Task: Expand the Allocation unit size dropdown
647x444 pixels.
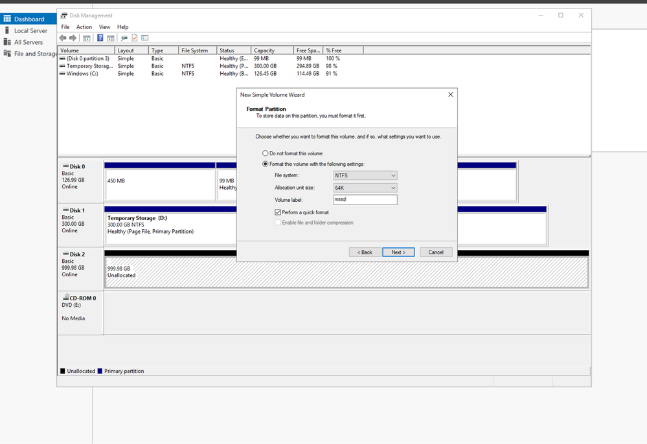Action: click(365, 188)
